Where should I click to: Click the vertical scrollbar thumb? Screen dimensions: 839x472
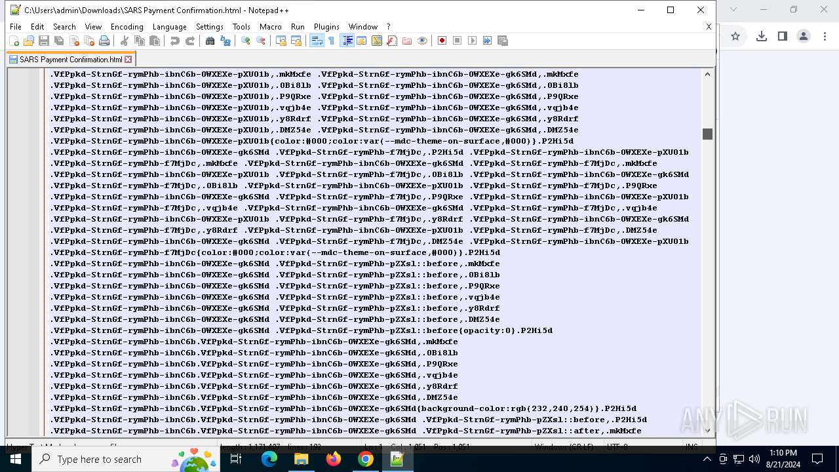[x=707, y=134]
